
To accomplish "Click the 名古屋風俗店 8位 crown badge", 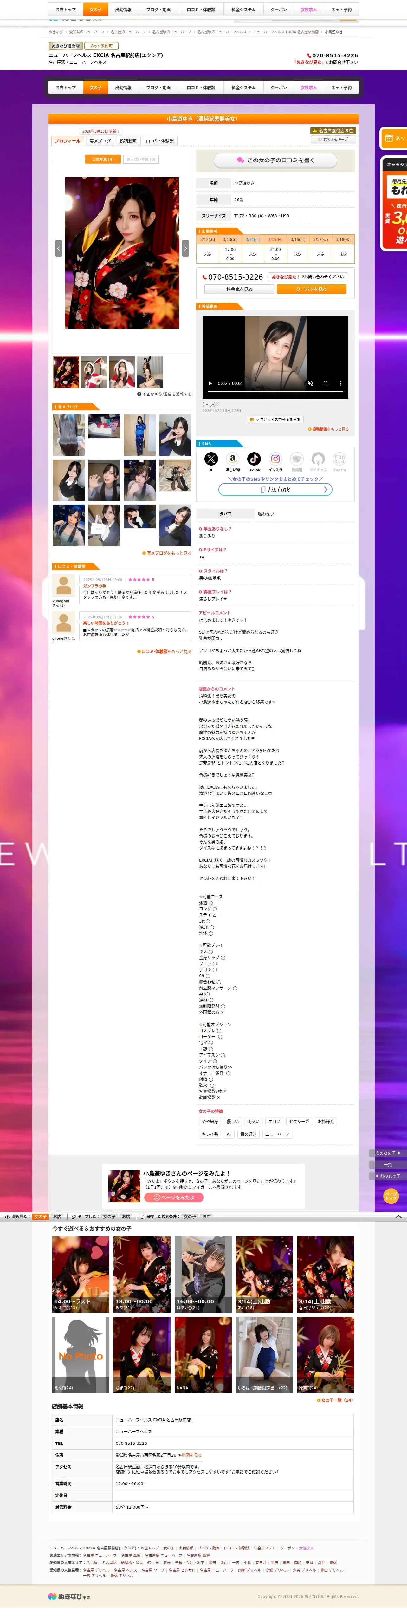I will [x=333, y=131].
